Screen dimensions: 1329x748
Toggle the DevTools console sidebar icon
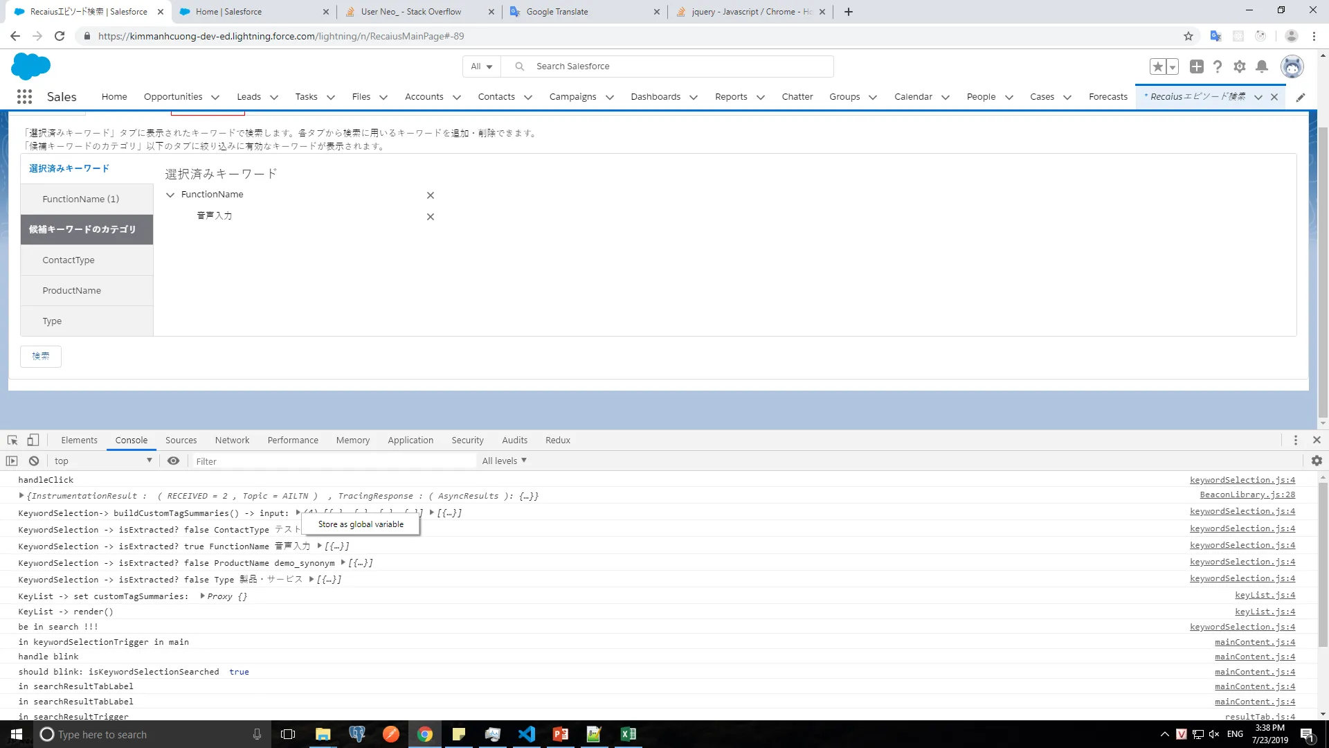pos(12,461)
